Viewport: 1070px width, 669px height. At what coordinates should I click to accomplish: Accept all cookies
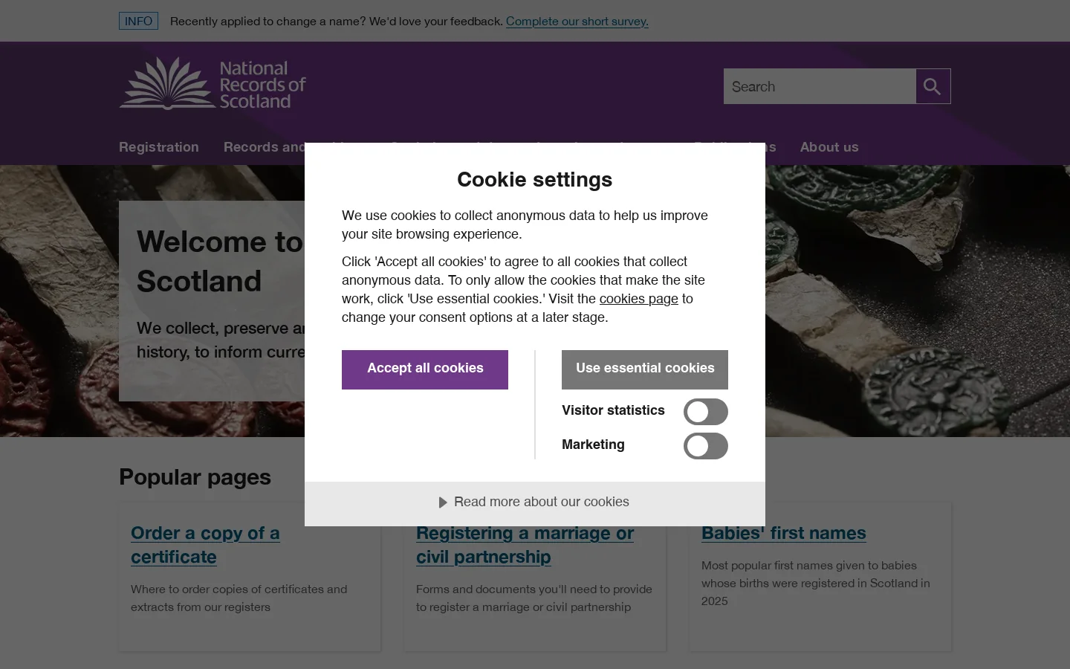(425, 369)
